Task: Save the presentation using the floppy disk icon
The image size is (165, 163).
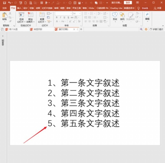Action: [x=4, y=3]
